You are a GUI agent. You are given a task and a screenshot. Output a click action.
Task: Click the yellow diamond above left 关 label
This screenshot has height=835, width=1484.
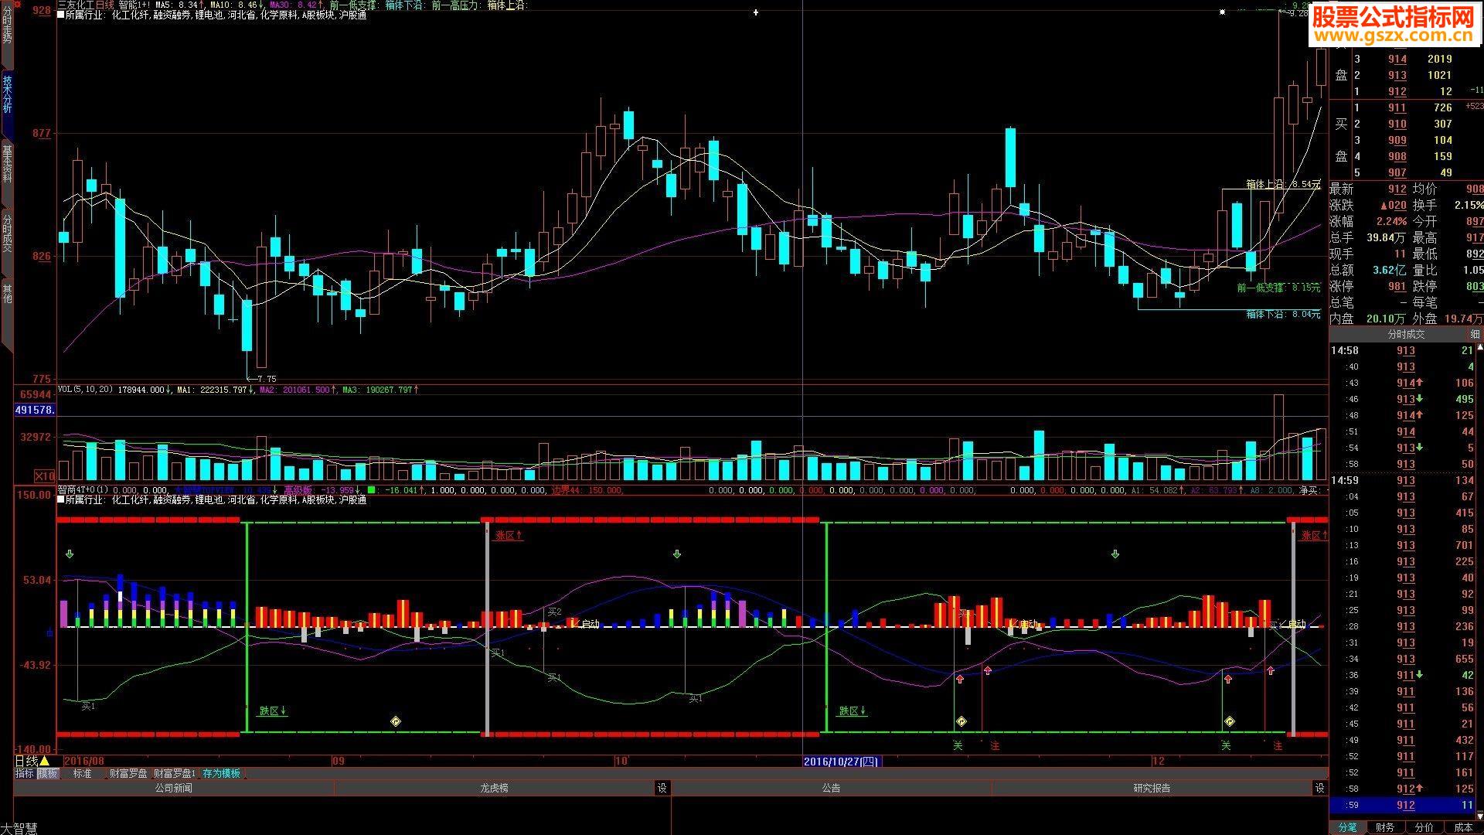(961, 721)
